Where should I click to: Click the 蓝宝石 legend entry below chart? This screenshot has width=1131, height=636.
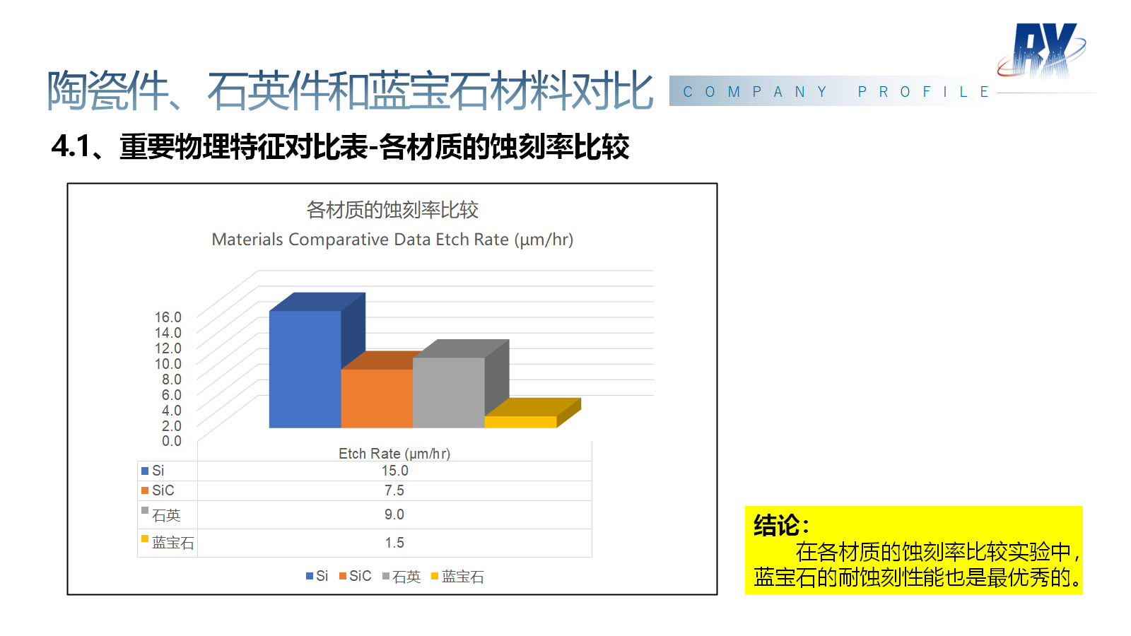click(x=457, y=577)
